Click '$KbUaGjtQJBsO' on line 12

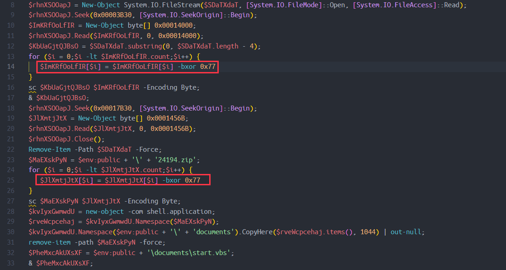[x=53, y=46]
